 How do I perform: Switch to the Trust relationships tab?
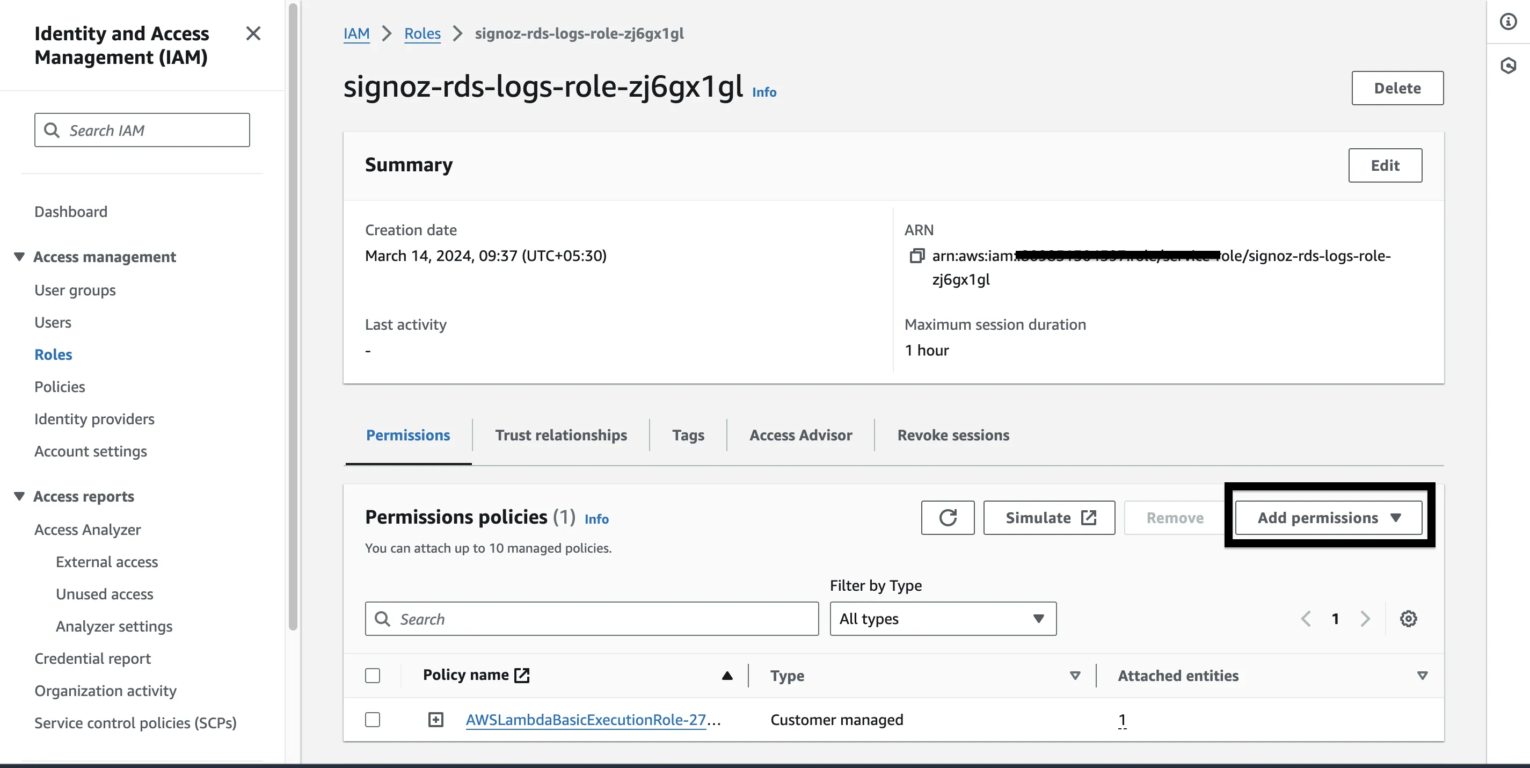[560, 435]
